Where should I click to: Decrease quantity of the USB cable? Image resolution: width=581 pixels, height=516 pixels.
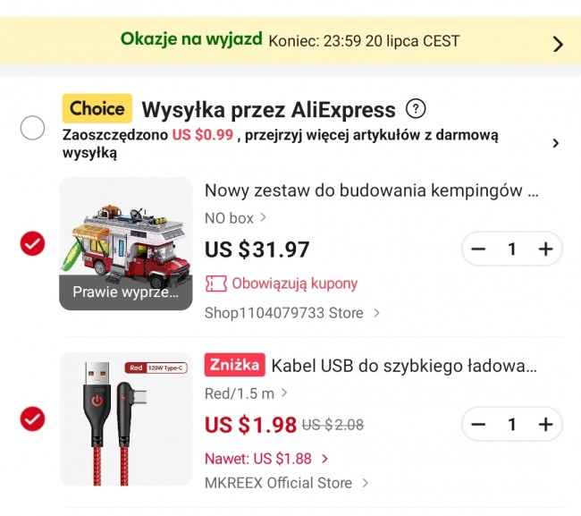[x=478, y=424]
